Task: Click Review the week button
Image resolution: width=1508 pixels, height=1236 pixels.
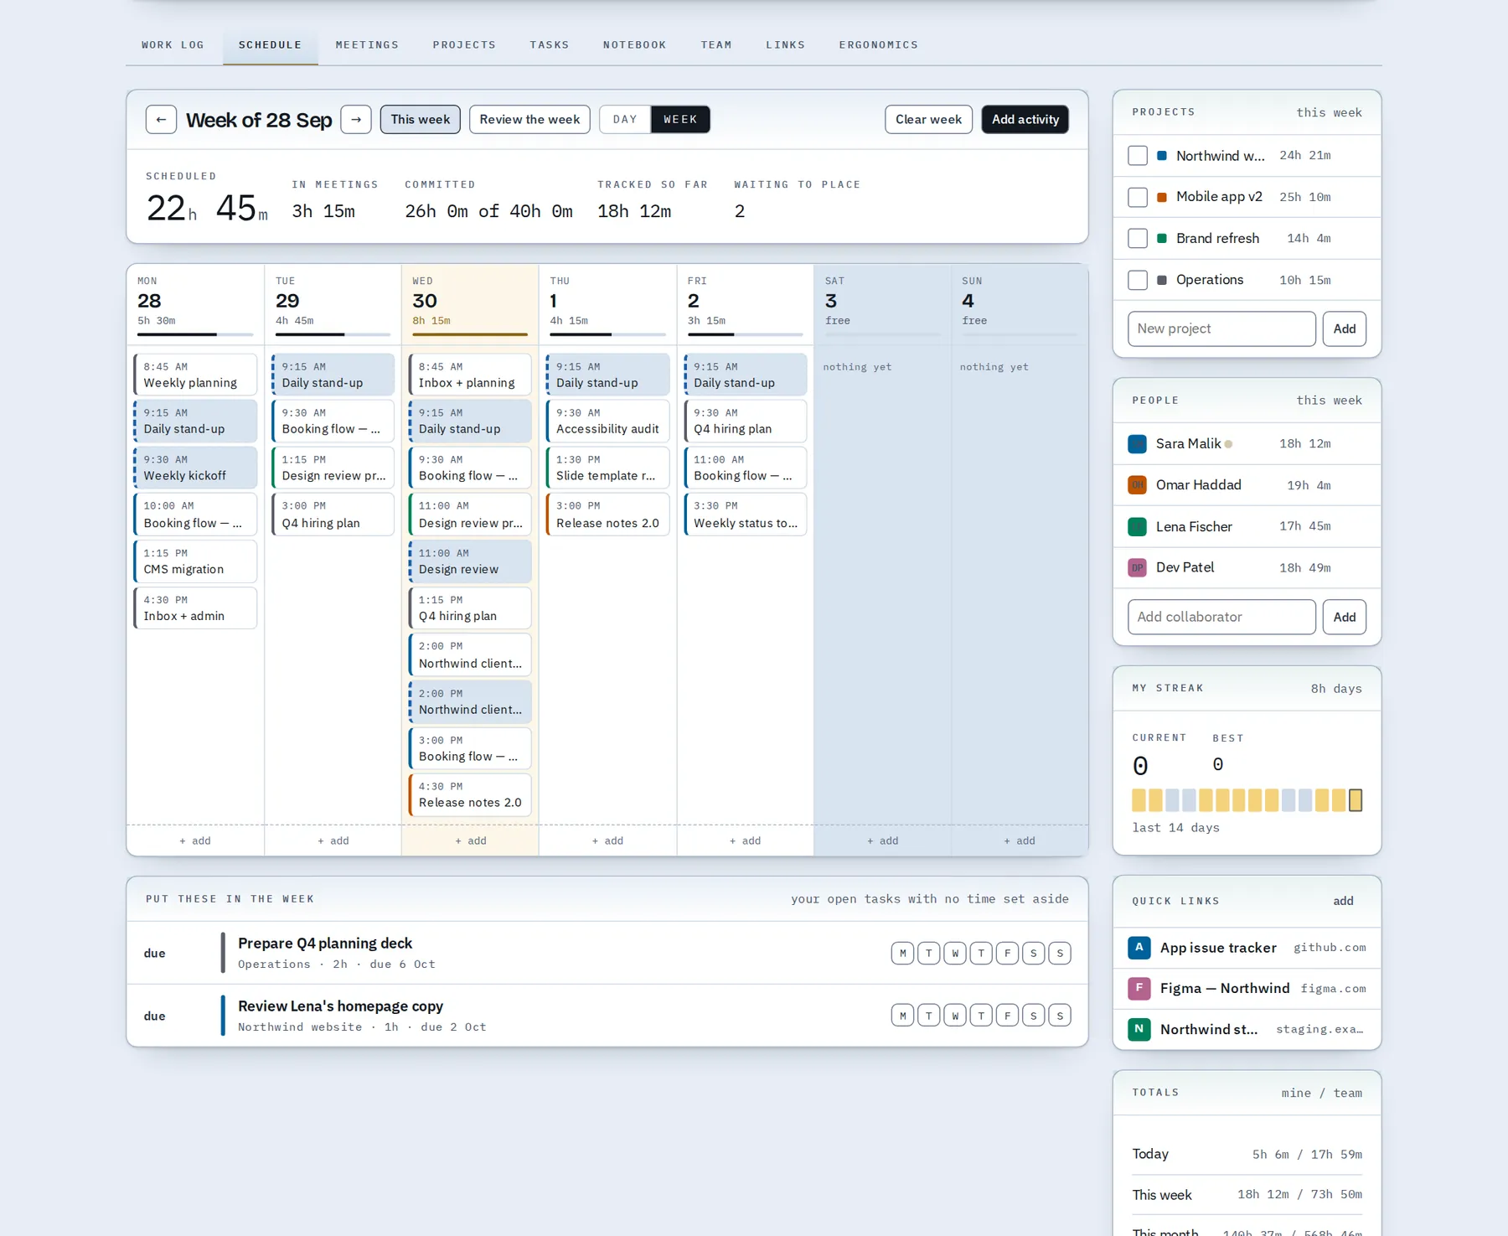Action: coord(529,120)
